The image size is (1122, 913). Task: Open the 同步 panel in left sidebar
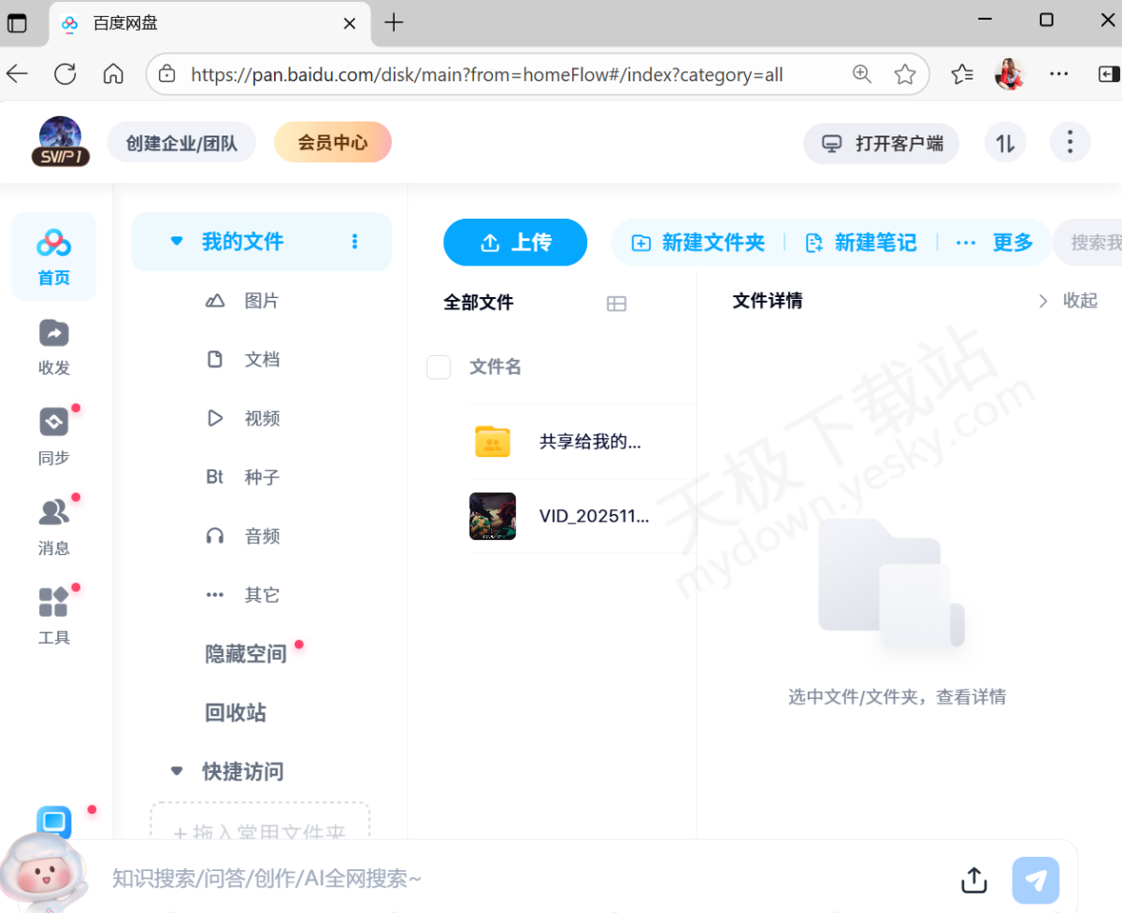(53, 432)
